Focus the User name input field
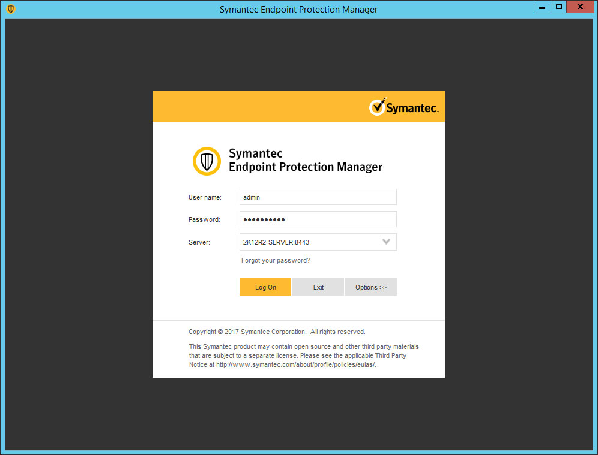Viewport: 598px width, 455px height. tap(318, 197)
